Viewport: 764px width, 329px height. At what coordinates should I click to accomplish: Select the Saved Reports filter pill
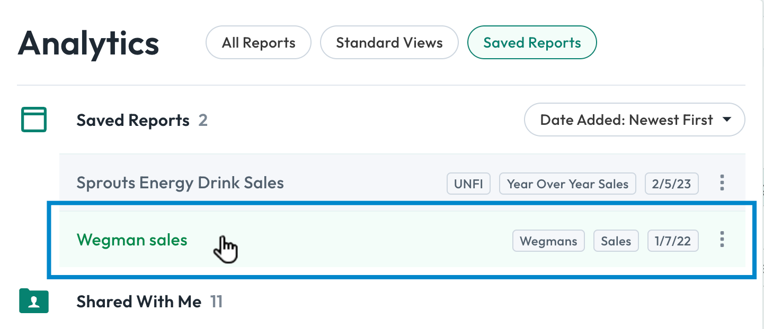[531, 42]
